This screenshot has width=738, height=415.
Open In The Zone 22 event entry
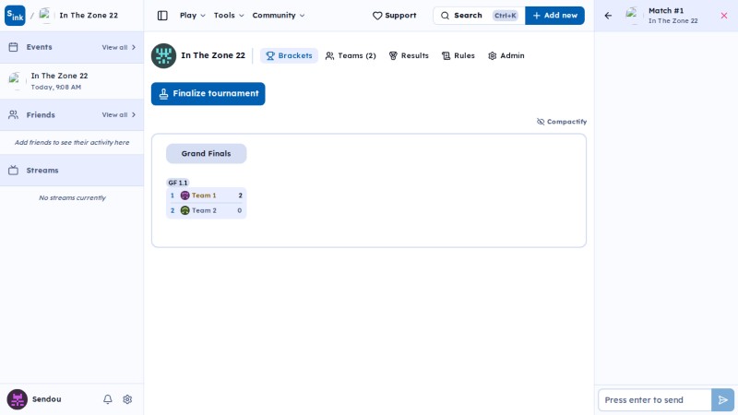tap(72, 81)
